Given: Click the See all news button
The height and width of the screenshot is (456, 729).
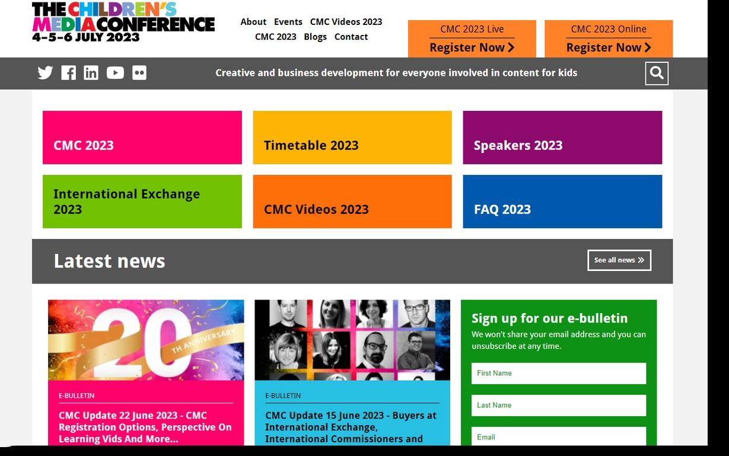Looking at the screenshot, I should (619, 260).
